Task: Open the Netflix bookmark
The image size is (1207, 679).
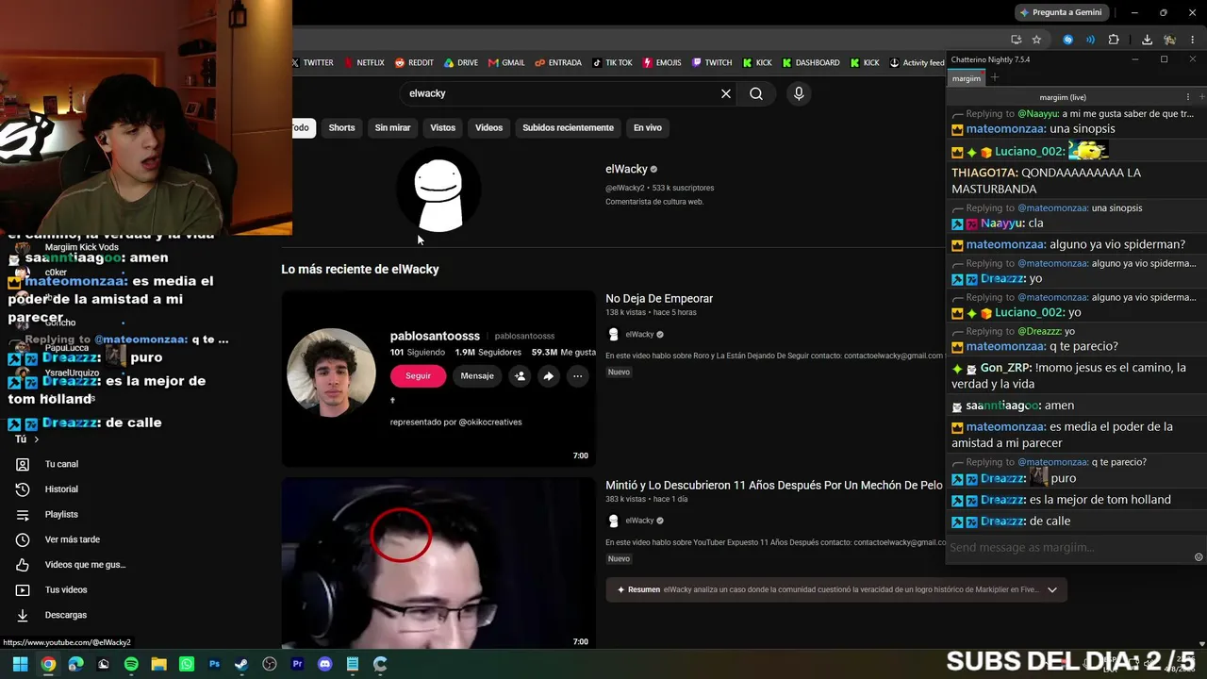Action: click(363, 63)
